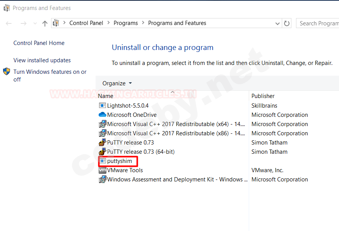Open View installed updates link

[x=42, y=60]
